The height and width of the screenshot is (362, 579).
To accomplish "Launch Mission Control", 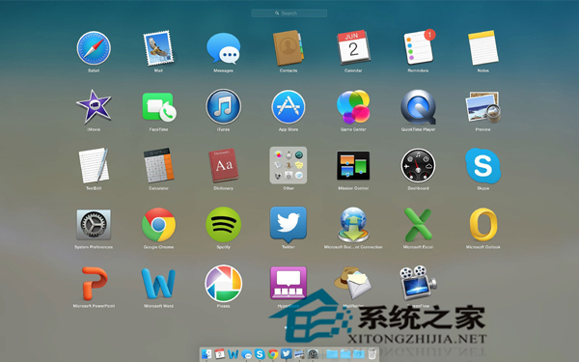I will pyautogui.click(x=353, y=165).
